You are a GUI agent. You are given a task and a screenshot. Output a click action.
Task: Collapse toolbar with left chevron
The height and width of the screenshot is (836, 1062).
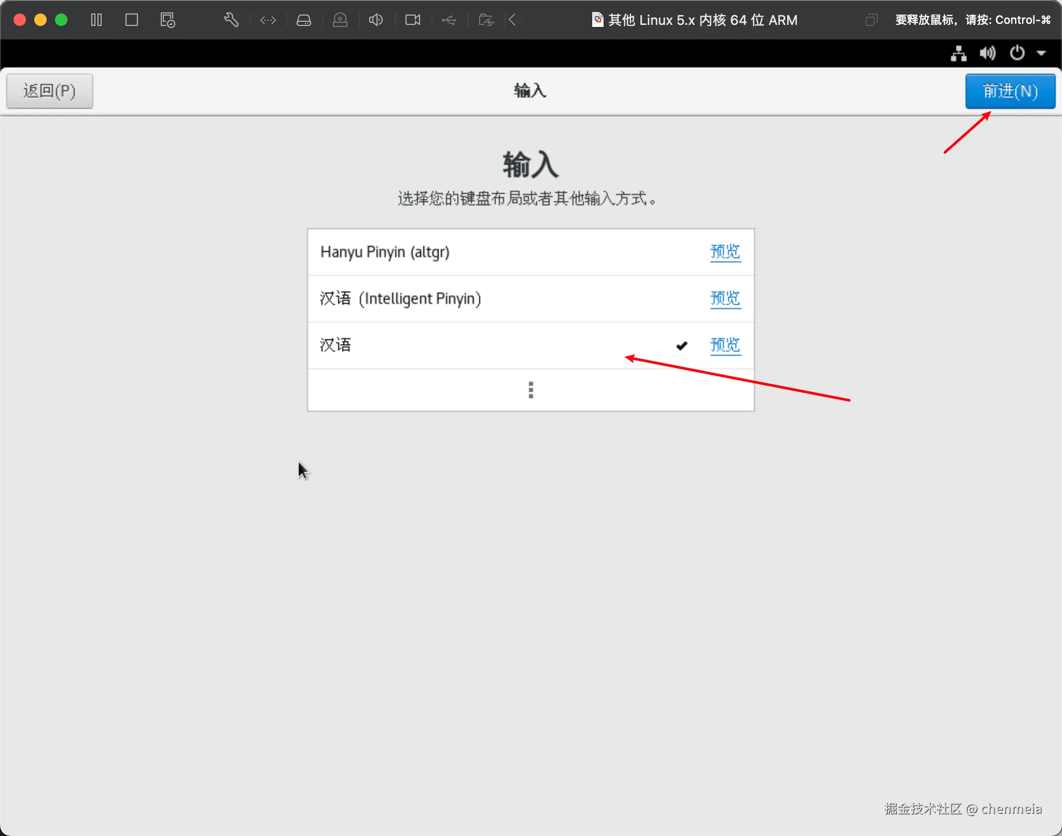point(512,20)
